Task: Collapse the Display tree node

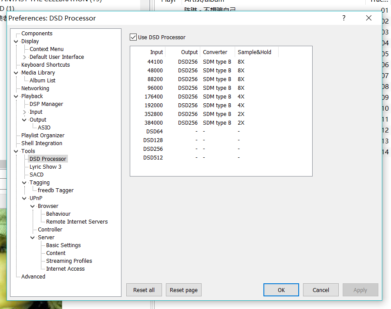Action: pyautogui.click(x=16, y=41)
